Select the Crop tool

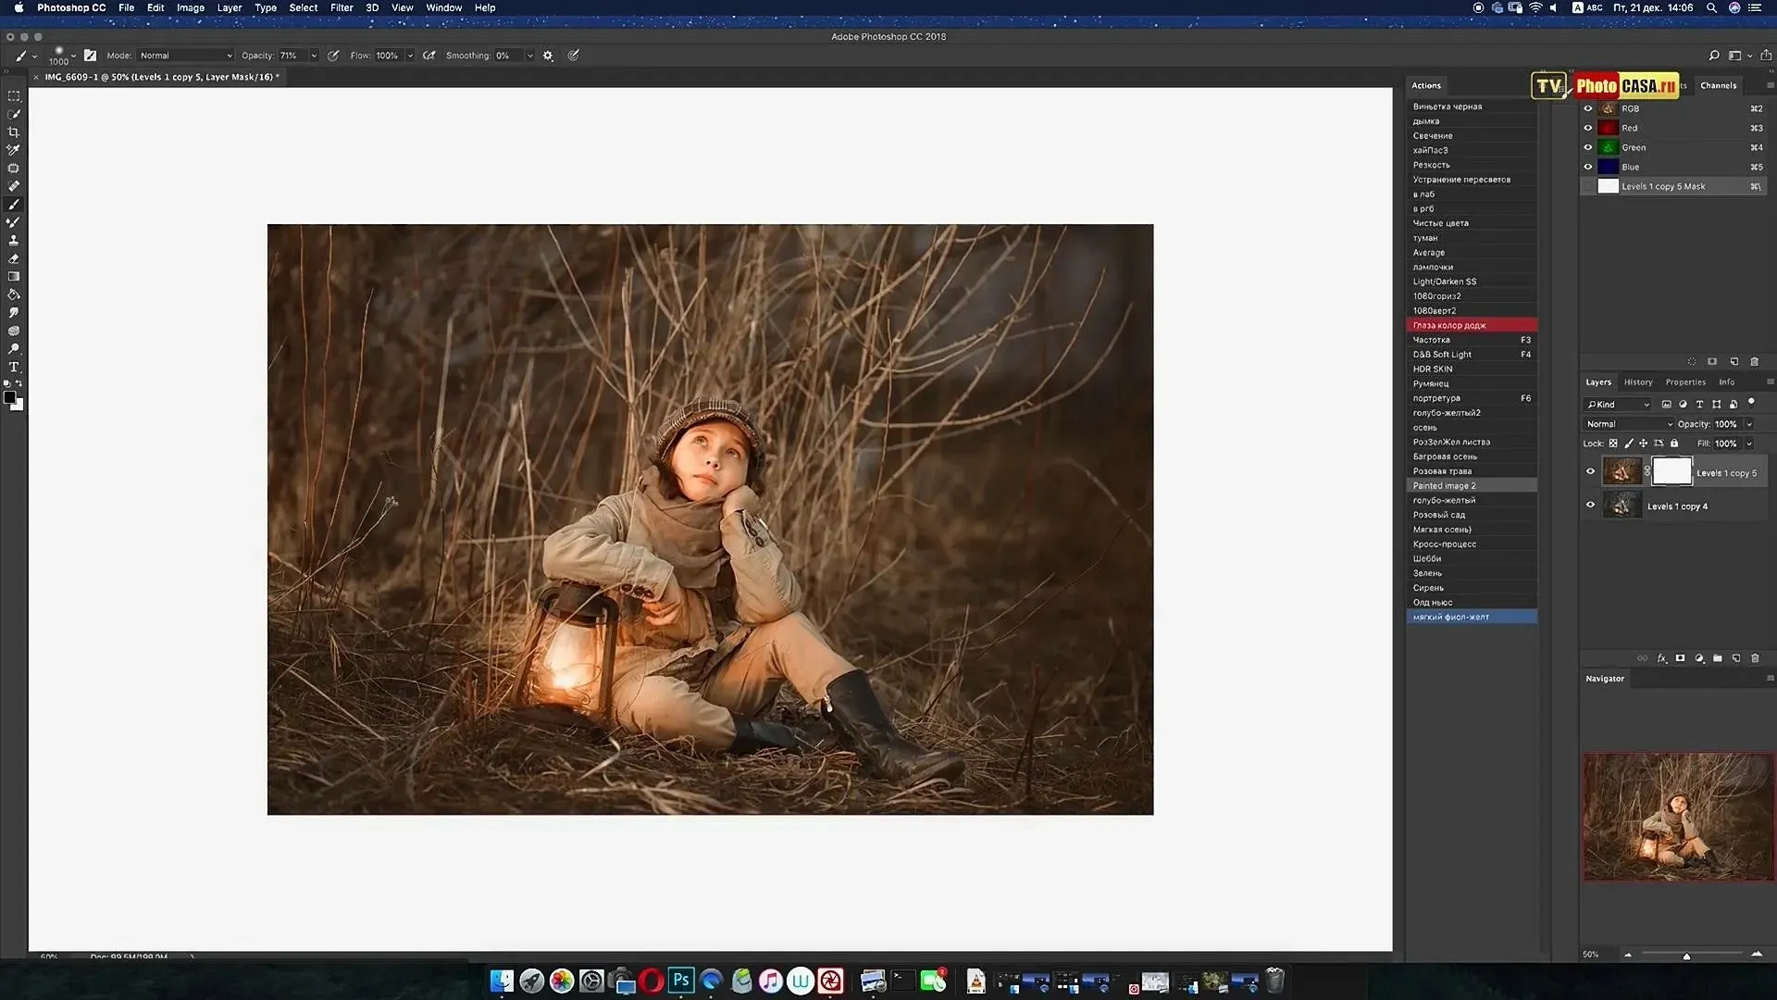pyautogui.click(x=14, y=132)
